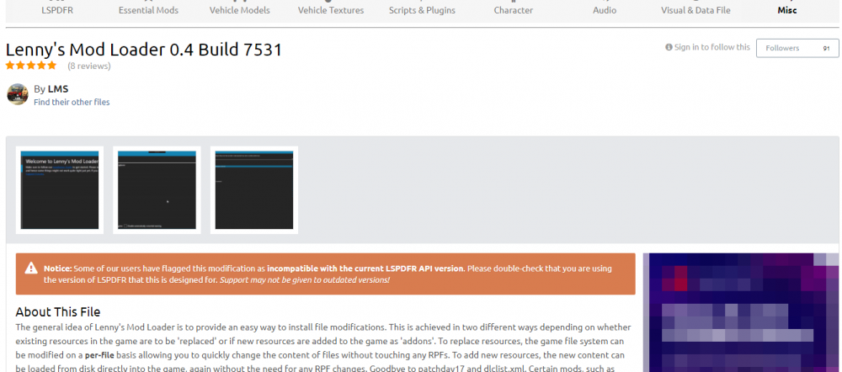The image size is (842, 372).
Task: Click the Followers button
Action: (797, 48)
